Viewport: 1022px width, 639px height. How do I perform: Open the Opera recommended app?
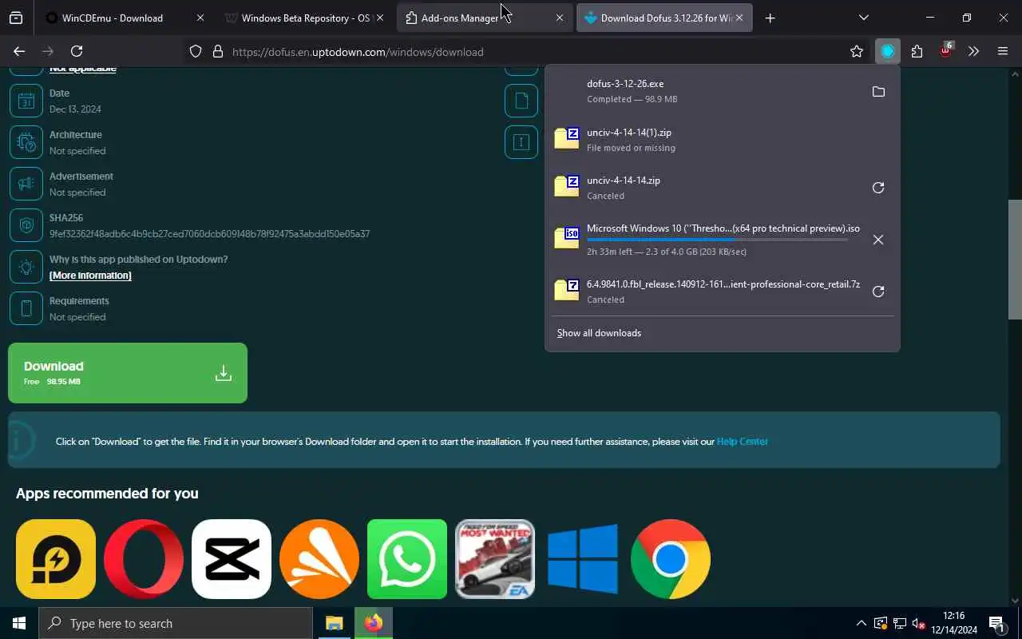tap(144, 559)
